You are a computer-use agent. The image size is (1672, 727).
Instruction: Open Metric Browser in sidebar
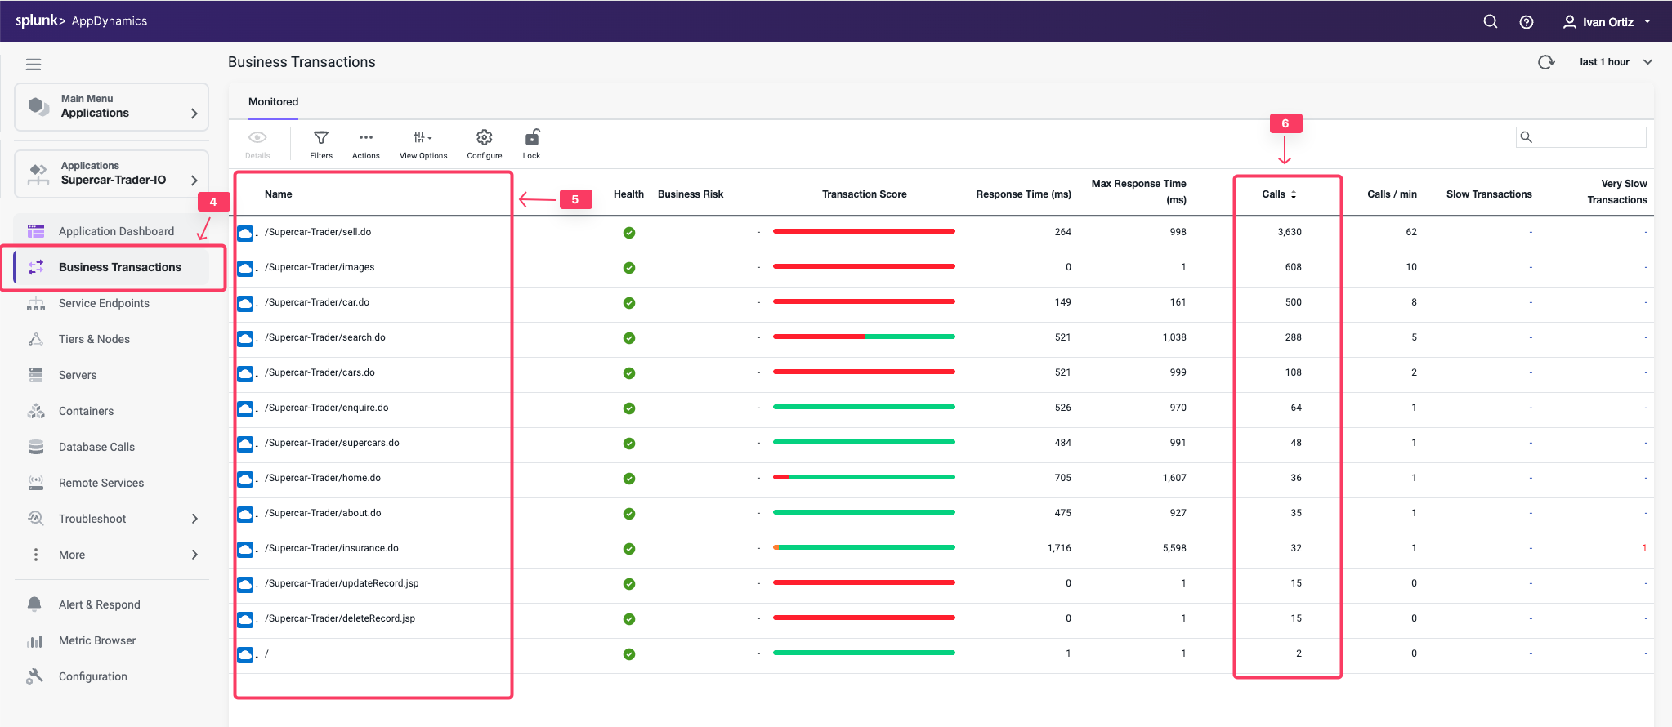point(96,640)
